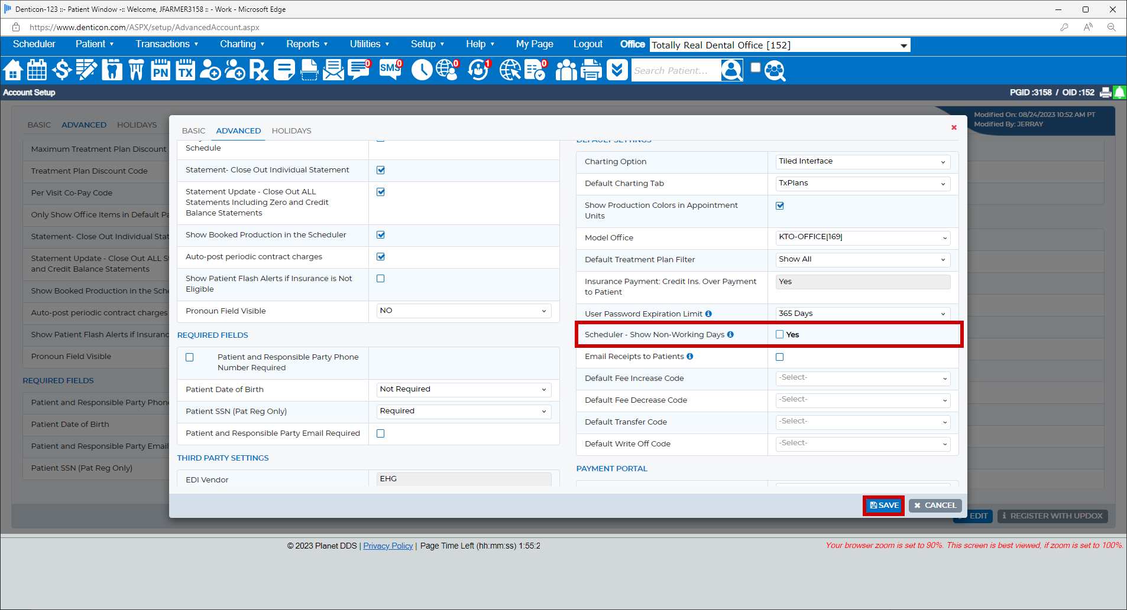Click REGISTER WITH UPDOX button
This screenshot has height=610, width=1127.
(1052, 516)
